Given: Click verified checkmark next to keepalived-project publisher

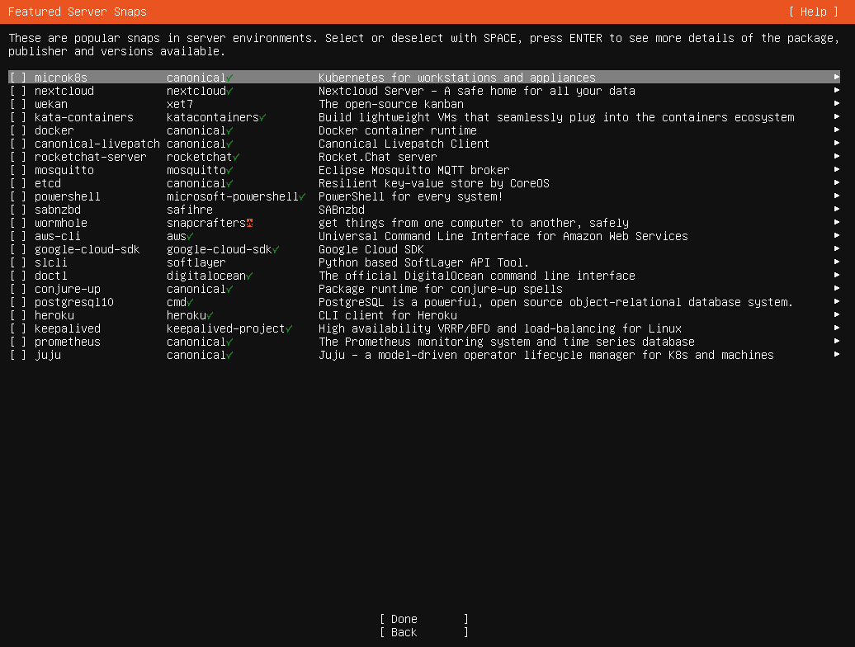Looking at the screenshot, I should (289, 328).
